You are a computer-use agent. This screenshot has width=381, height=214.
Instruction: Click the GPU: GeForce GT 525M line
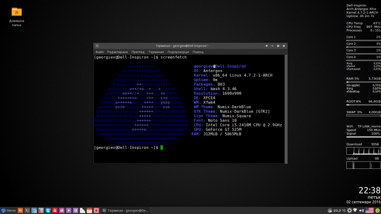click(x=218, y=129)
